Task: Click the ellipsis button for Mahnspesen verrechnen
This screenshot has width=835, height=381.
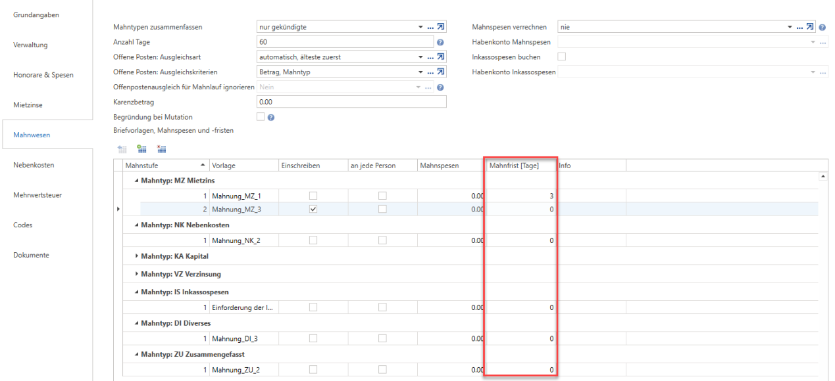Action: (799, 27)
